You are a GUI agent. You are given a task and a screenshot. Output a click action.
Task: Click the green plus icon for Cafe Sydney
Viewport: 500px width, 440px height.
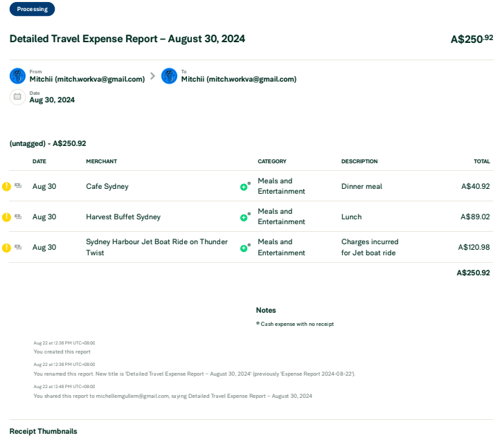pos(244,187)
